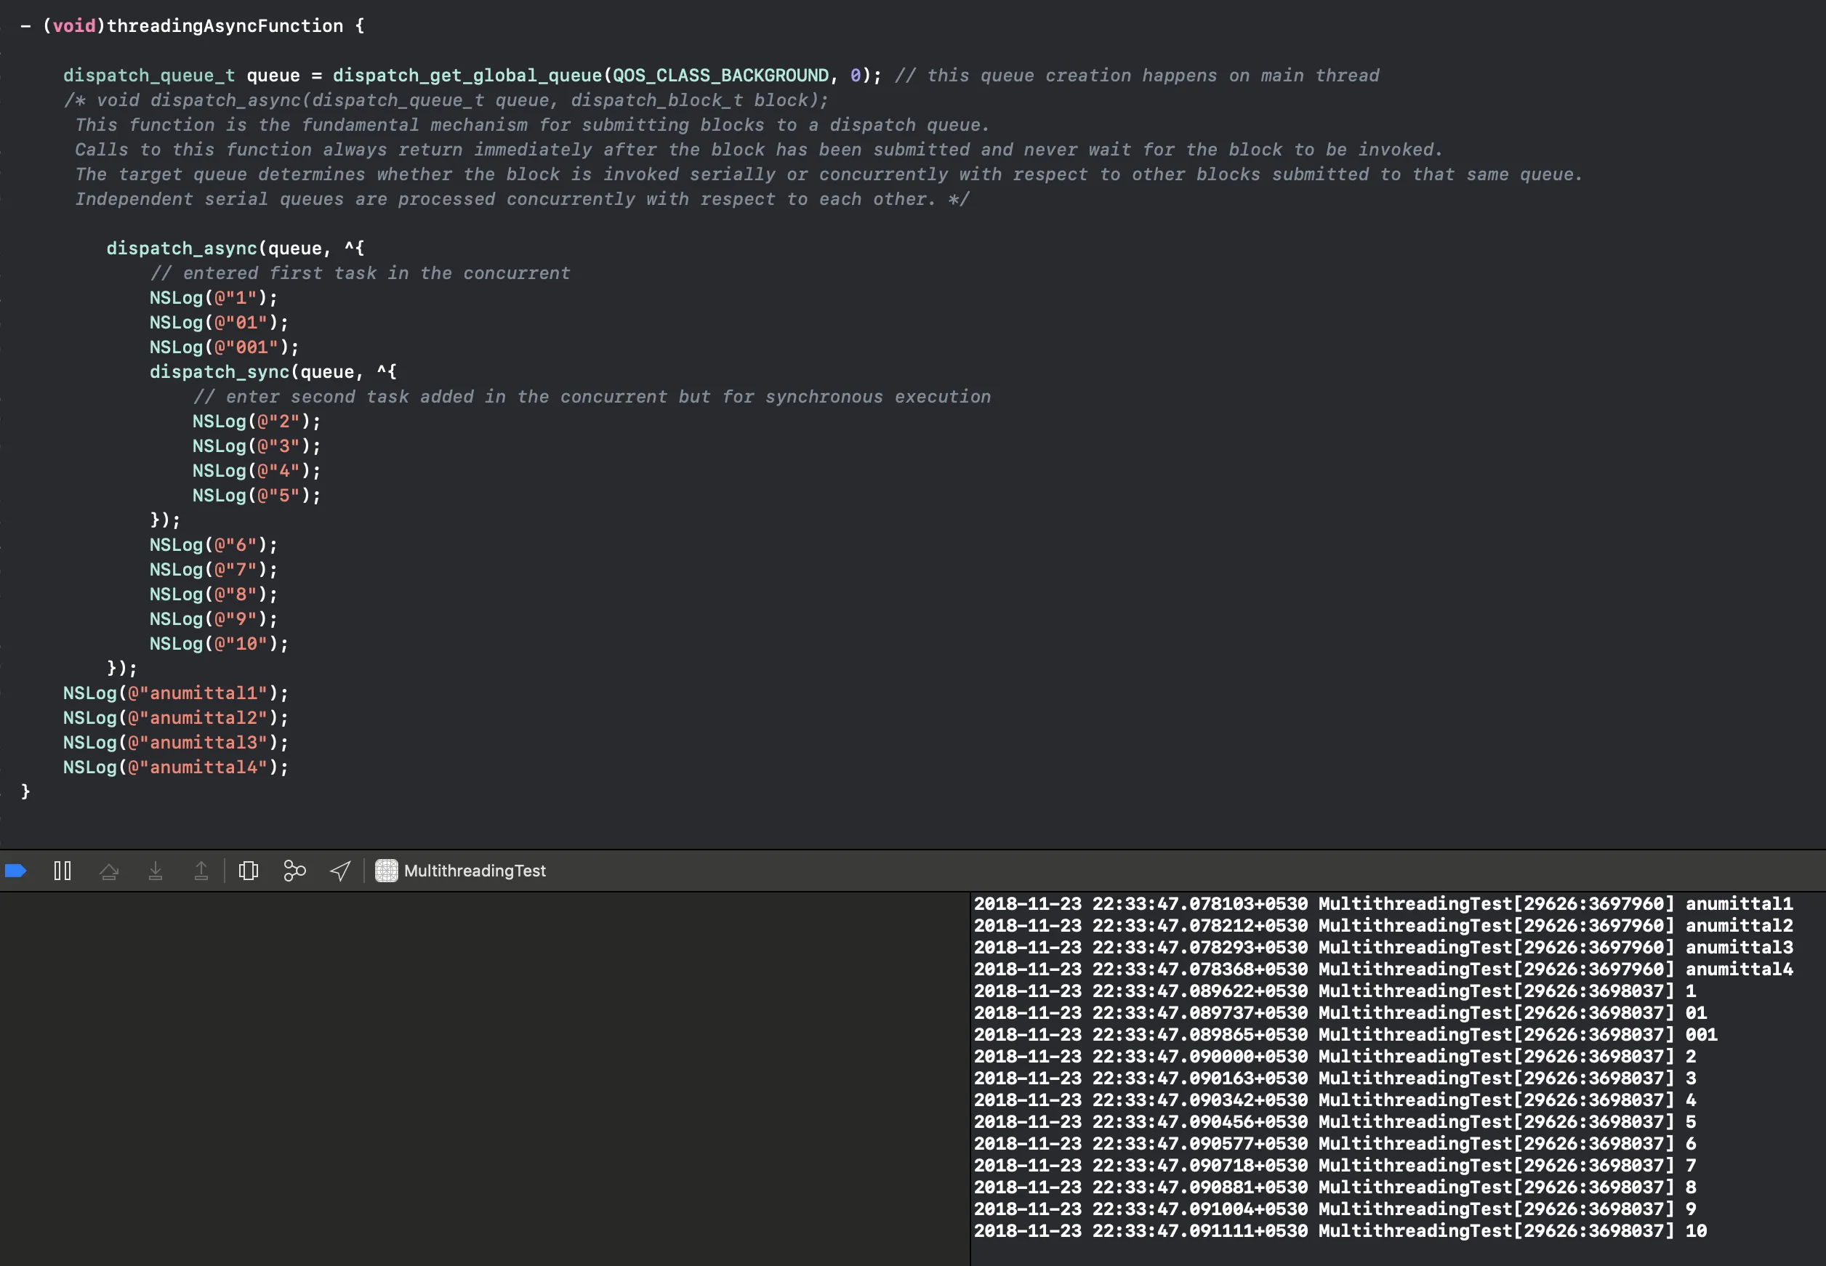
Task: Click the NSLog(@"2") statement
Action: click(x=256, y=422)
